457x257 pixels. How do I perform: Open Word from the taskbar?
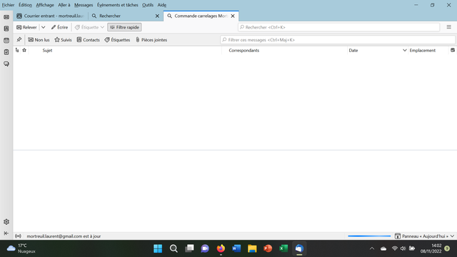(x=236, y=248)
